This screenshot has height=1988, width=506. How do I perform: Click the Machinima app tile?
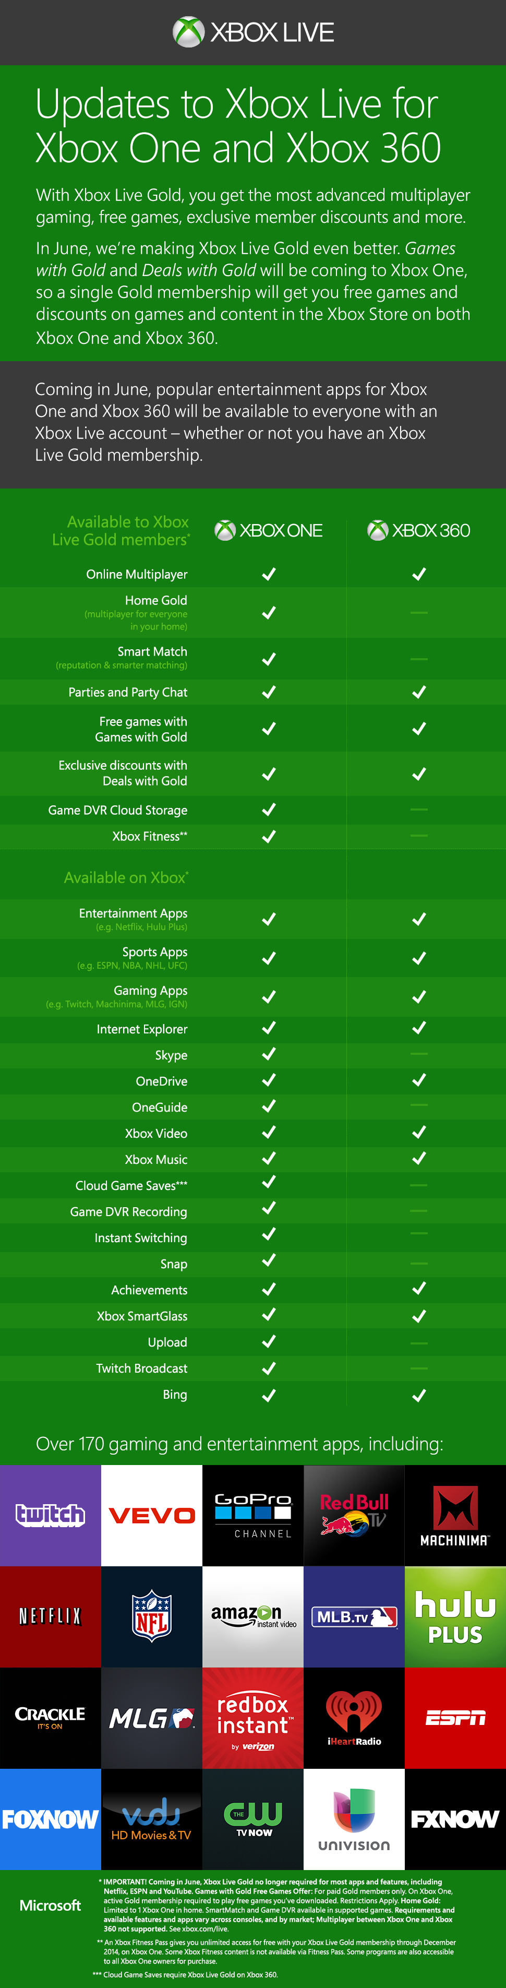[x=455, y=1514]
